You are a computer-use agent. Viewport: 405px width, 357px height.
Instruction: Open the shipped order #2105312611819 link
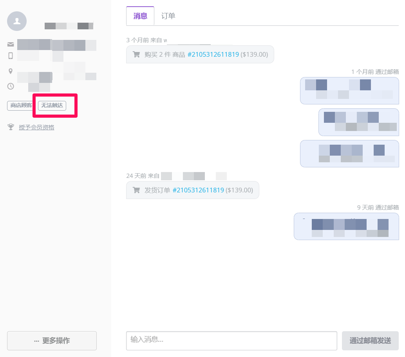pyautogui.click(x=199, y=190)
